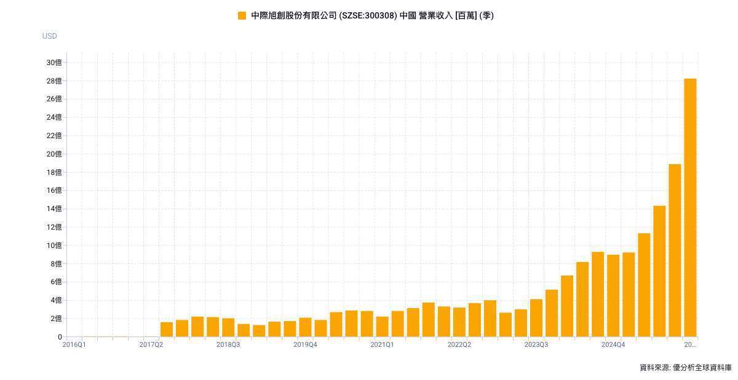
Task: Click the bar above the 2023Q3 label
Action: click(536, 318)
